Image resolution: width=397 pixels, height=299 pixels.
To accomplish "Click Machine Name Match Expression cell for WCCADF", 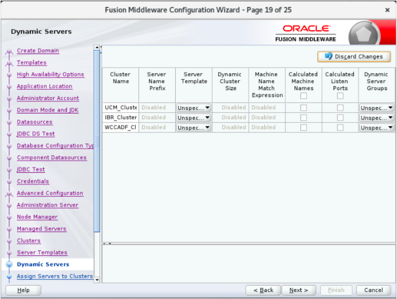I will (x=267, y=127).
